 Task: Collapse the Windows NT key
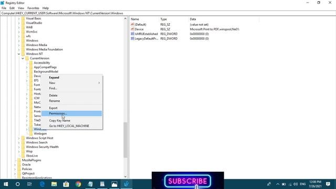(19, 54)
